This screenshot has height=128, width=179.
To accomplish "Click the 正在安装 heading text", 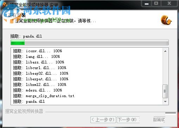I will point(17,15).
